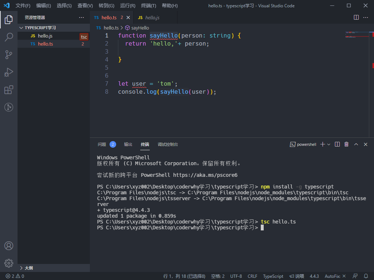Select hello.ts in file explorer
Screen dimensions: 374x280
54,44
